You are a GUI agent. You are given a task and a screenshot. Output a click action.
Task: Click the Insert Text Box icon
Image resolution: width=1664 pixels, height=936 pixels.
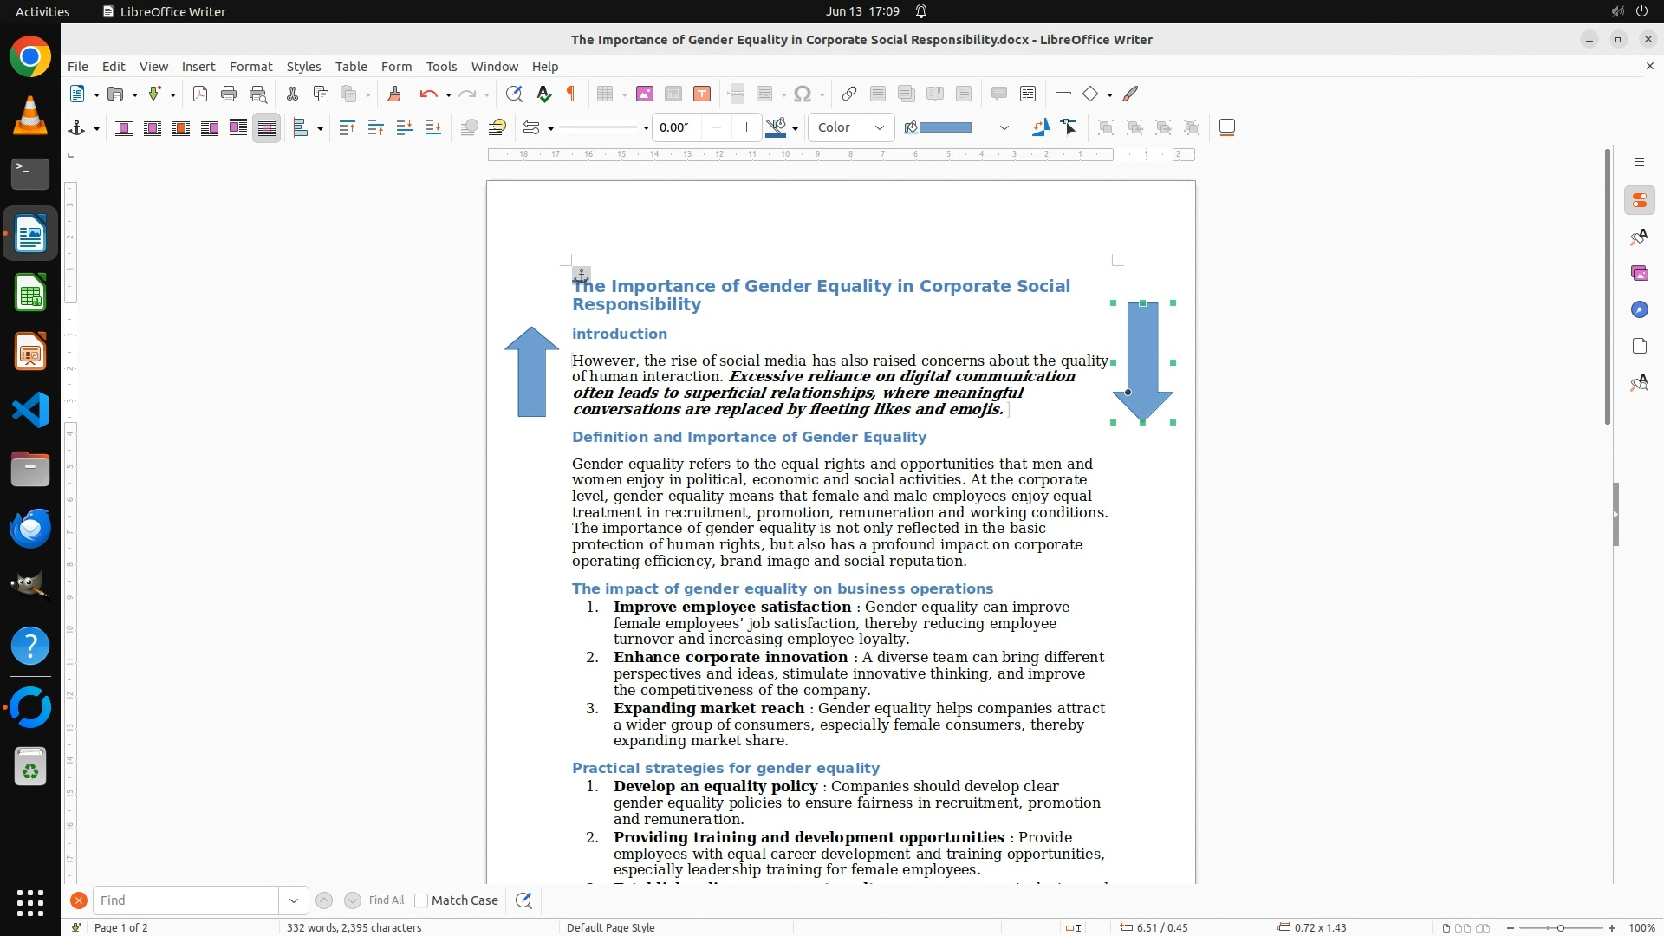tap(702, 94)
